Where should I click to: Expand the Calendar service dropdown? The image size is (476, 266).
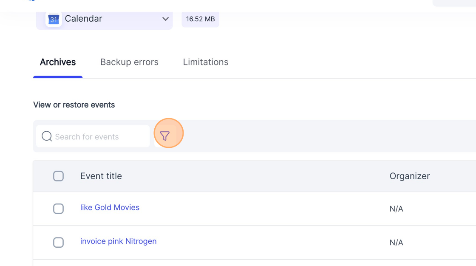click(x=104, y=19)
